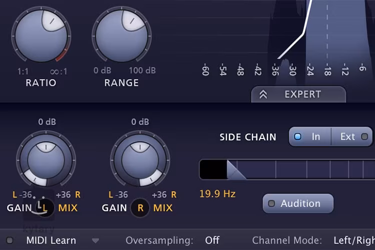Screen dimensions: 375x250
Task: Open the MIDI Learn dropdown arrow
Action: 95,241
